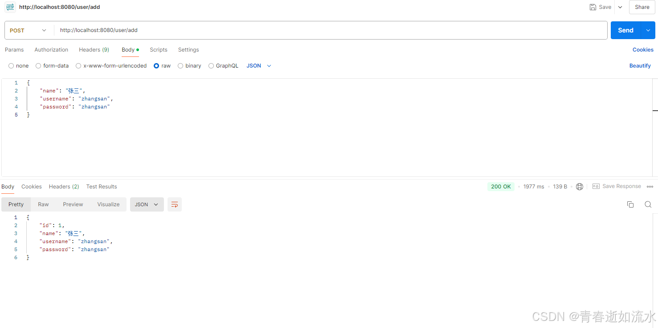Search the response with magnifier icon
Image resolution: width=658 pixels, height=328 pixels.
click(648, 204)
